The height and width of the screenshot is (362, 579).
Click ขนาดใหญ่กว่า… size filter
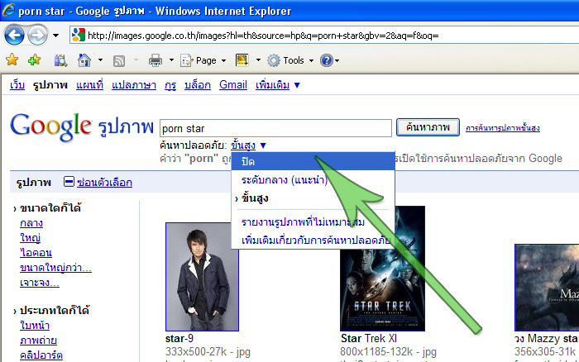click(55, 268)
